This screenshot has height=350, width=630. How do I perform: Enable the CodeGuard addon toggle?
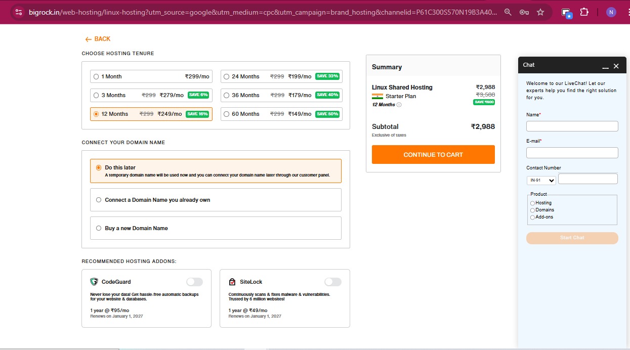click(194, 282)
